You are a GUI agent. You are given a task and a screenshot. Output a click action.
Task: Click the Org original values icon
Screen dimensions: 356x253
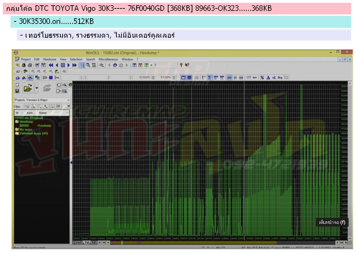pos(280,78)
